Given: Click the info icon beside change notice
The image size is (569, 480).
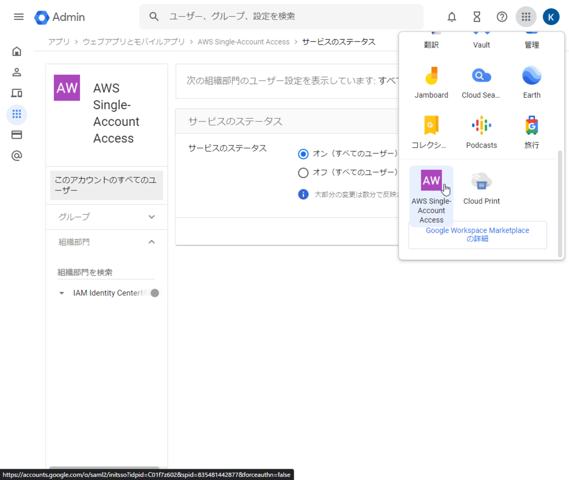Looking at the screenshot, I should coord(303,194).
